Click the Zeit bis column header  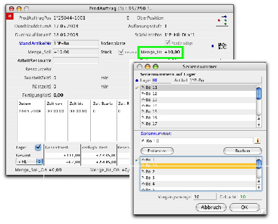point(76,104)
